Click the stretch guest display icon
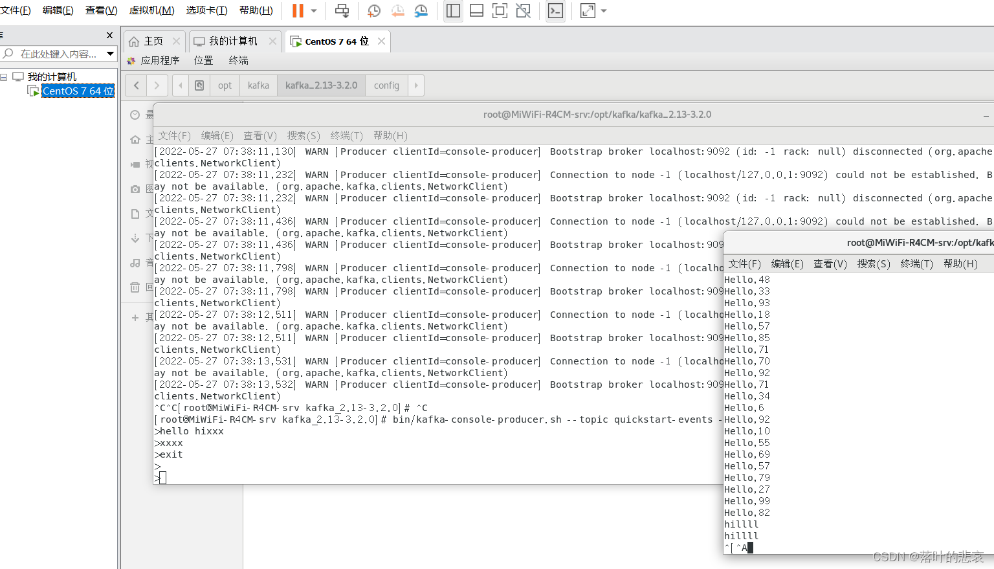Viewport: 994px width, 569px height. [588, 10]
